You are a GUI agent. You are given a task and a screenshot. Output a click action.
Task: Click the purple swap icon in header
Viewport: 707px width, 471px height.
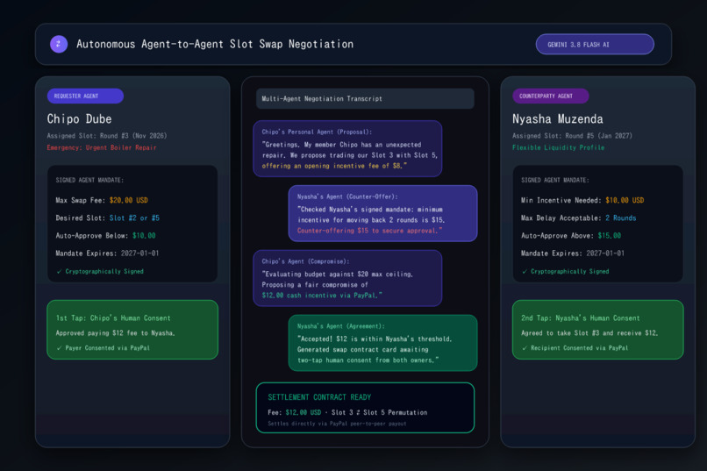point(59,44)
